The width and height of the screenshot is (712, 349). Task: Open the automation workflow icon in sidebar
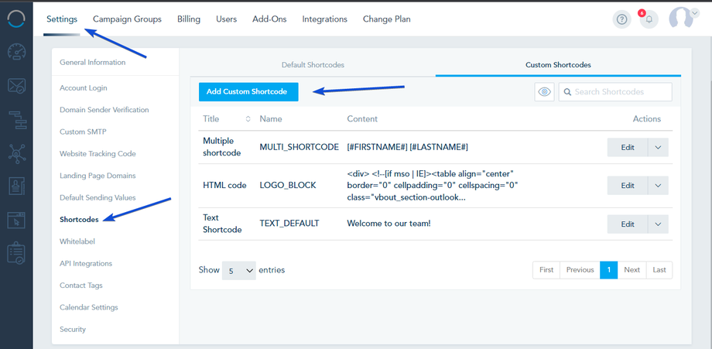point(16,119)
